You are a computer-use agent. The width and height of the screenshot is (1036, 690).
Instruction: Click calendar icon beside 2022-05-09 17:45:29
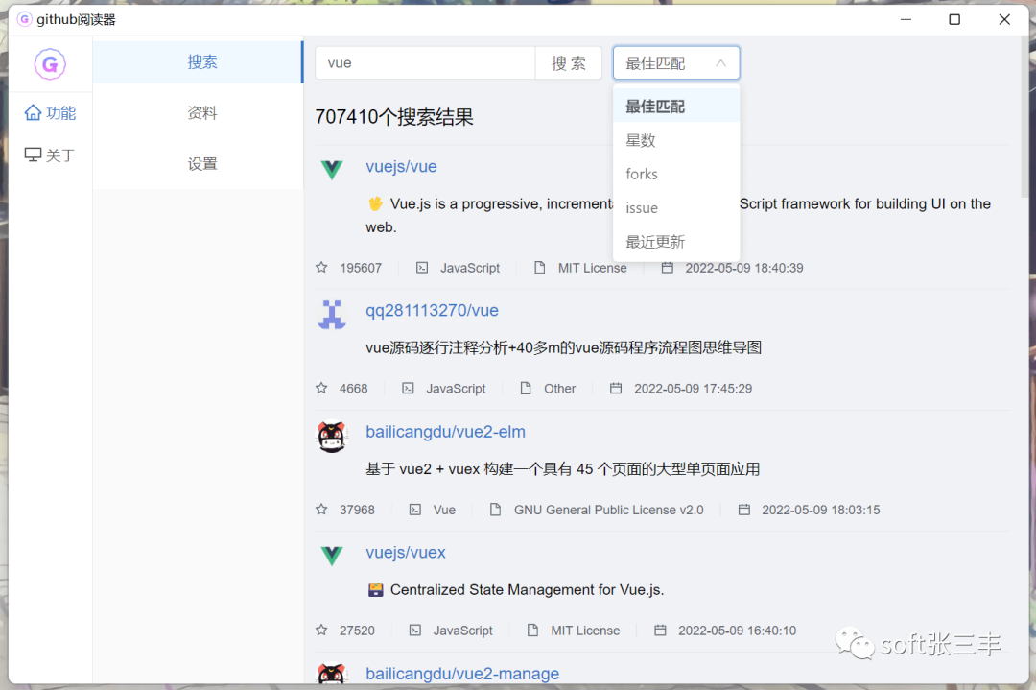[616, 388]
